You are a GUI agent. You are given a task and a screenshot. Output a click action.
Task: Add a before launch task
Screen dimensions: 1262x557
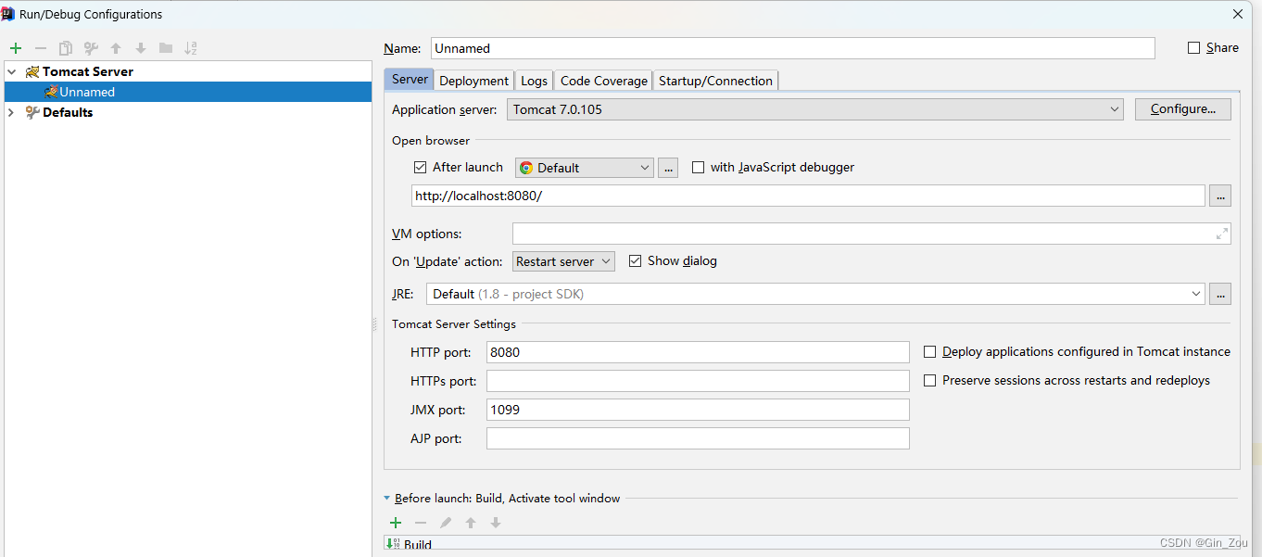pyautogui.click(x=396, y=523)
